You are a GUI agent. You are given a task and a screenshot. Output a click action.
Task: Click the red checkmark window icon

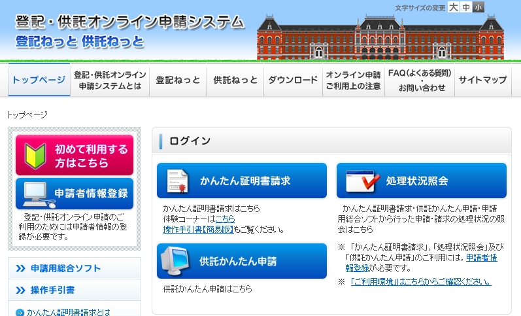[x=362, y=181]
